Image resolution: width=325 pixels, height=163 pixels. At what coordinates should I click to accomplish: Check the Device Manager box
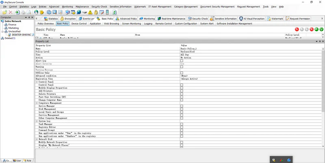pos(182,106)
